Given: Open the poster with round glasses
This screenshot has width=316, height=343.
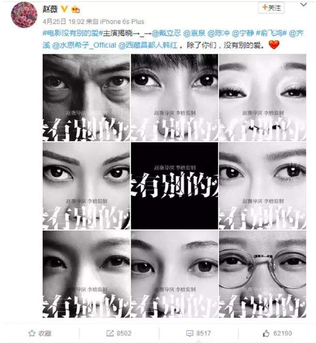Looking at the screenshot, I should (x=262, y=274).
